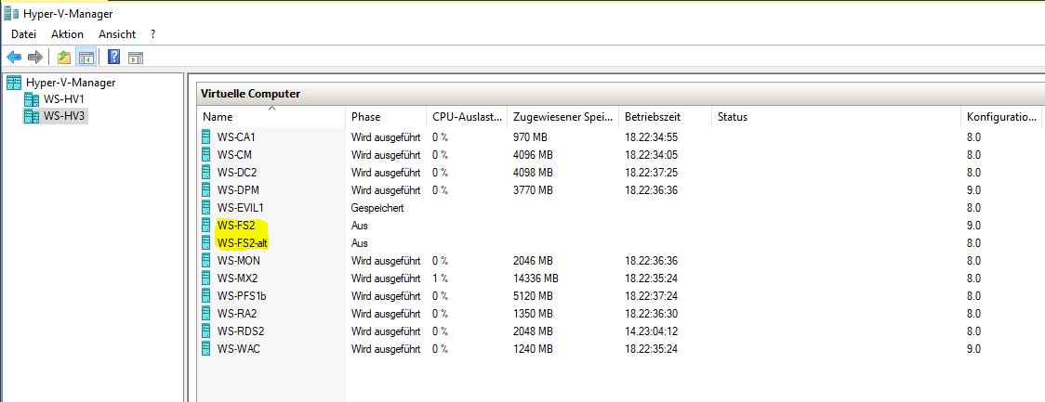This screenshot has height=402, width=1045.
Task: Select the WS-RDS2 virtual machine name
Action: [x=240, y=331]
